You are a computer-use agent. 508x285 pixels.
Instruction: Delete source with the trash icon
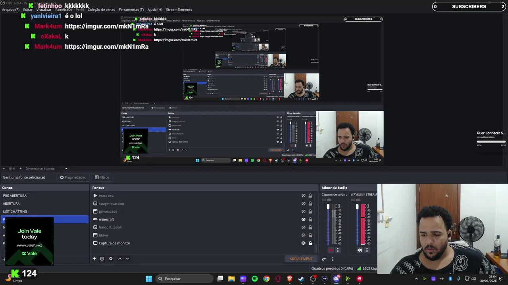pos(102,258)
